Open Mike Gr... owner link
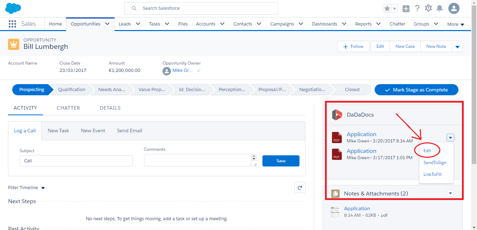The height and width of the screenshot is (230, 477). [x=182, y=71]
